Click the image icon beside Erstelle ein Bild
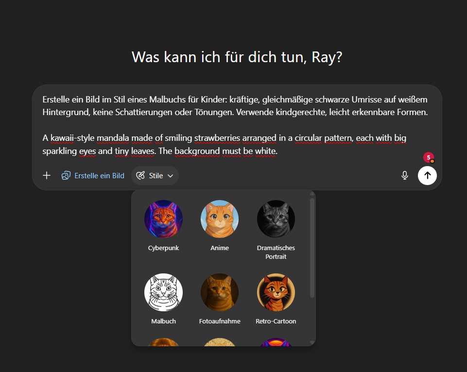This screenshot has width=467, height=372. coord(66,176)
